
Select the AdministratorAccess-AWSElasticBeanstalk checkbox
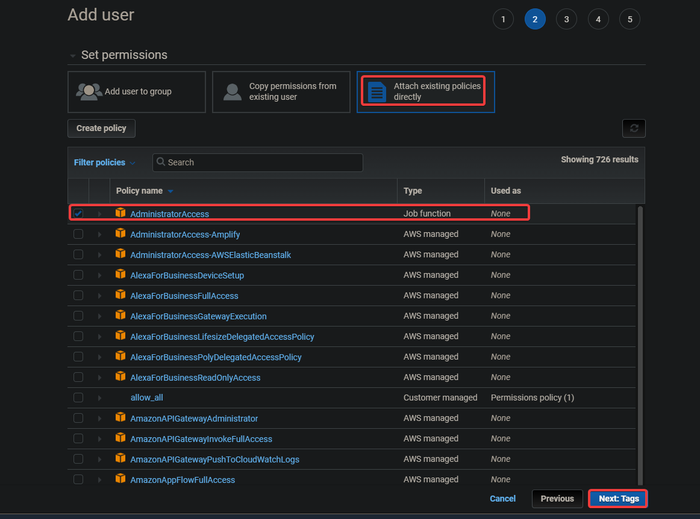(x=78, y=254)
